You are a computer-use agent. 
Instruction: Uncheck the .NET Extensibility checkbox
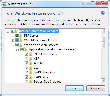[x=27, y=54]
